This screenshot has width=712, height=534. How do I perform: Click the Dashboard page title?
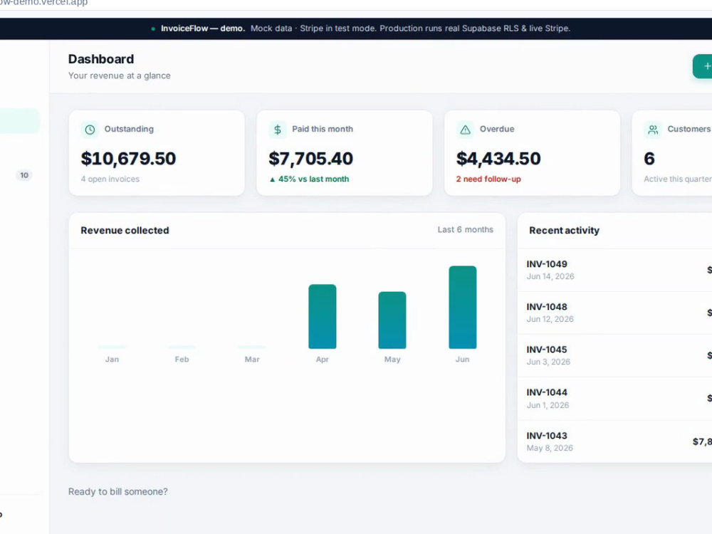(x=101, y=59)
